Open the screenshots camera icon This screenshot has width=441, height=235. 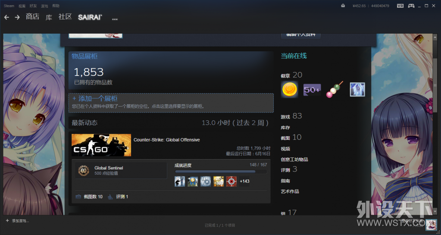click(78, 197)
